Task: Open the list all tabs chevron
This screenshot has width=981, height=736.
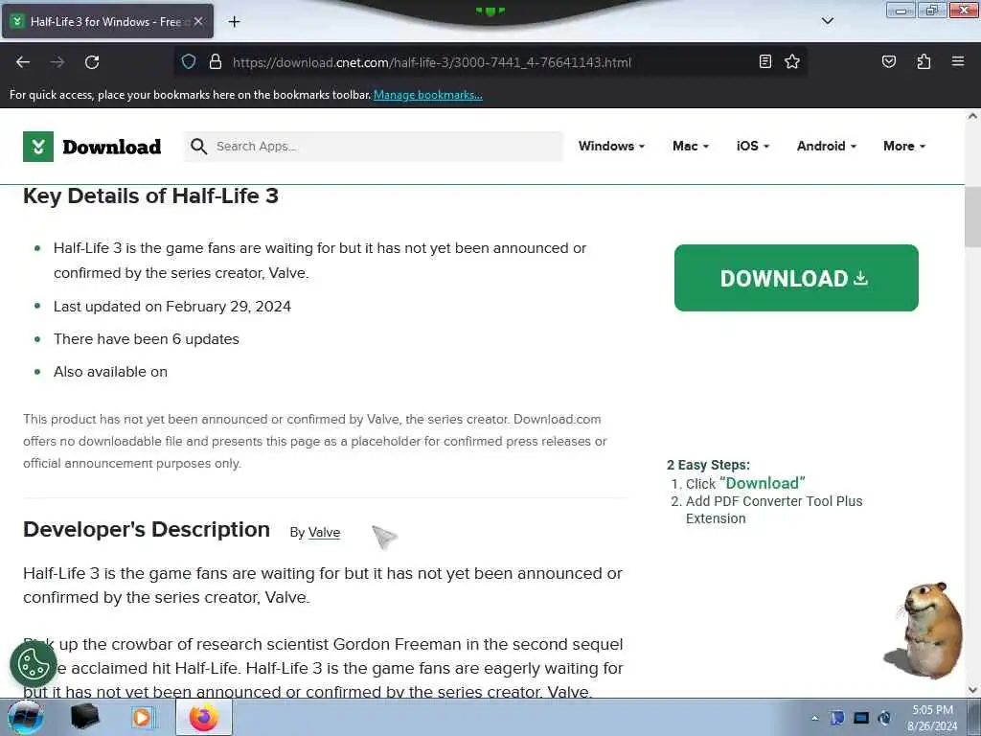Action: 827,21
